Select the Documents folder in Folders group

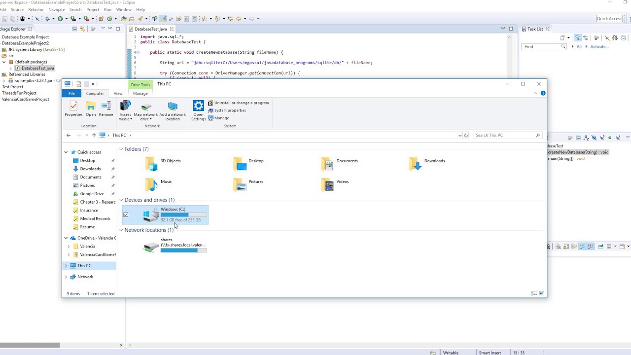click(340, 163)
